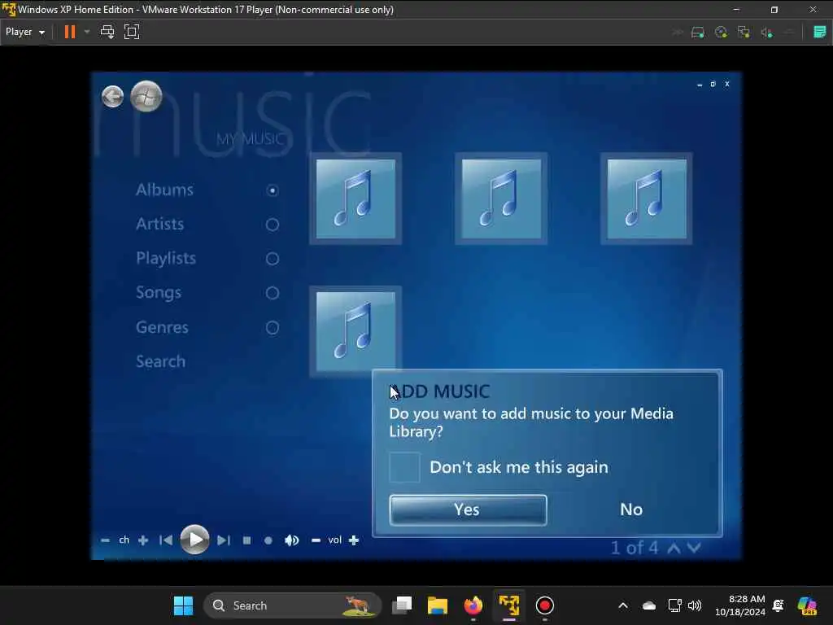Go to the previous page using up chevron

(674, 548)
